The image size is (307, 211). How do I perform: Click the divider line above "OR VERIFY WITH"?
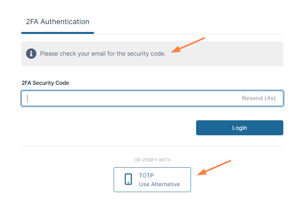tap(152, 146)
